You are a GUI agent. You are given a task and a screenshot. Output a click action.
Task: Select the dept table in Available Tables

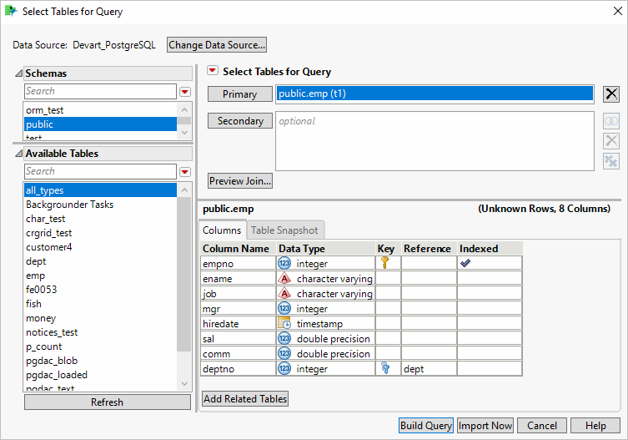tap(35, 261)
